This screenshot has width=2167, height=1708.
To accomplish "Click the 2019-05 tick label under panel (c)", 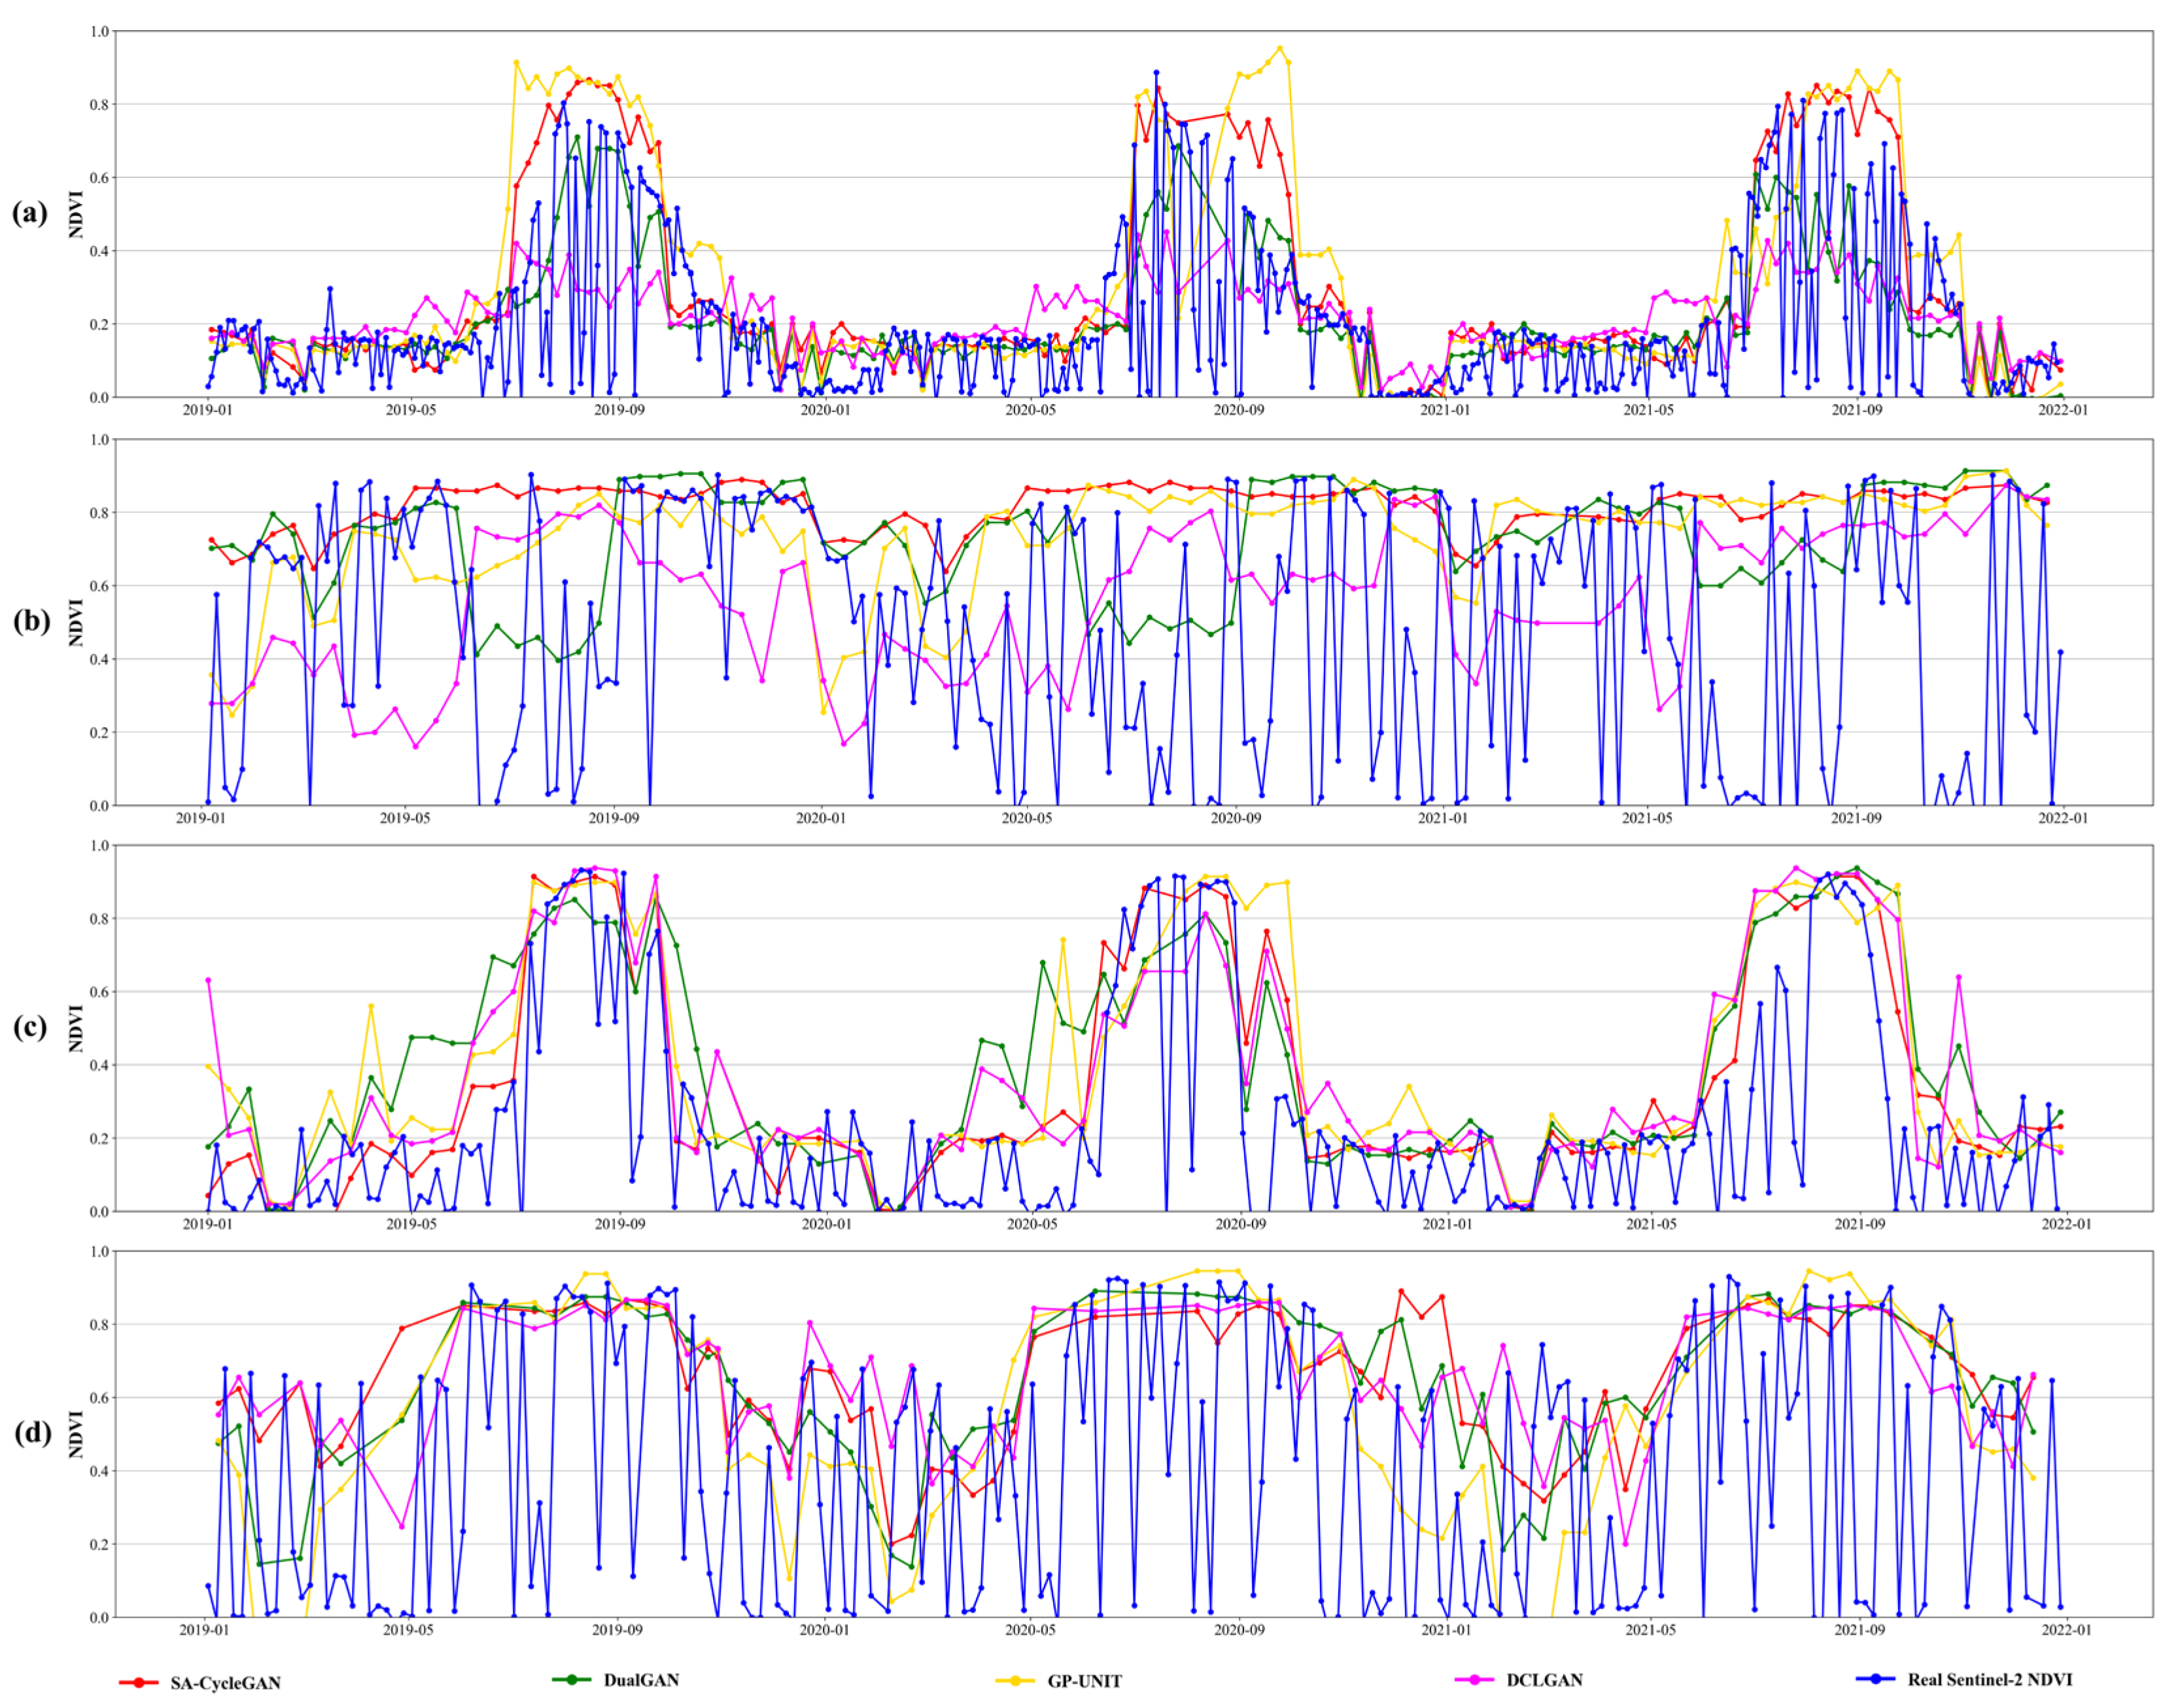I will tap(411, 1223).
